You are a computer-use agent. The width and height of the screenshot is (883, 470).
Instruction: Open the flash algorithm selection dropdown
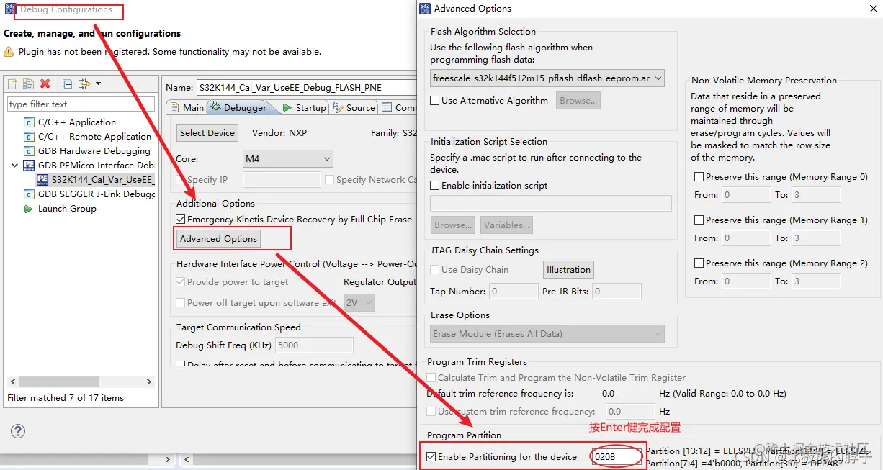(x=547, y=78)
